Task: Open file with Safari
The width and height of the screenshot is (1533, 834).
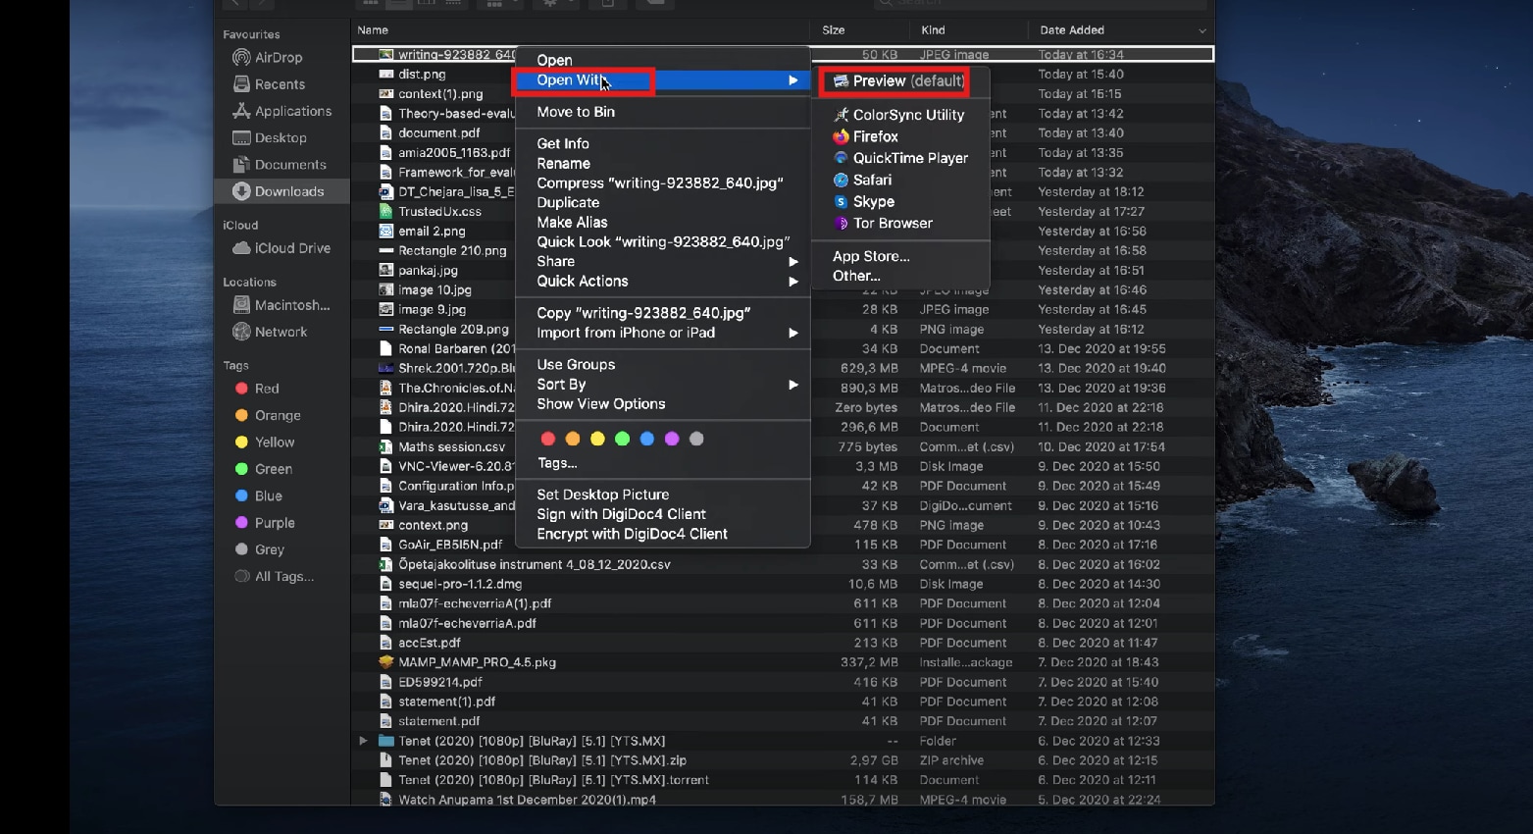Action: pyautogui.click(x=862, y=180)
